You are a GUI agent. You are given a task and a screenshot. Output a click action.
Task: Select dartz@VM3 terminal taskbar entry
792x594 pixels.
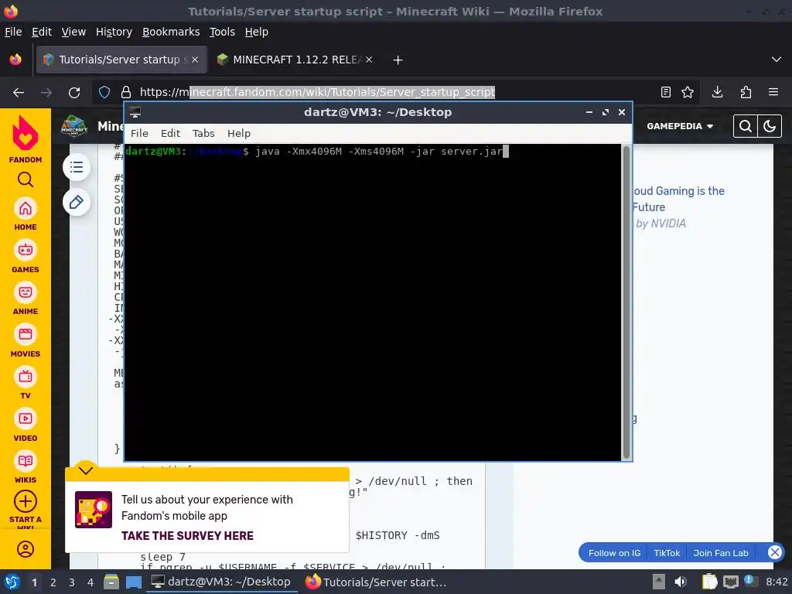click(x=221, y=582)
